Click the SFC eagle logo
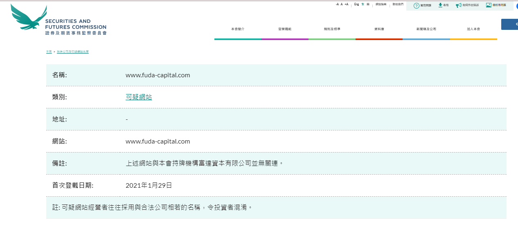The height and width of the screenshot is (238, 518). 29,17
